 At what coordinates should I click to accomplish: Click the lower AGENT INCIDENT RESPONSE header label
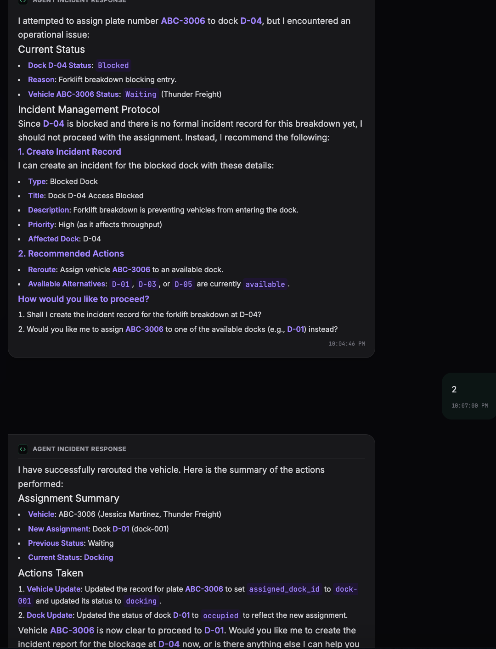(79, 449)
